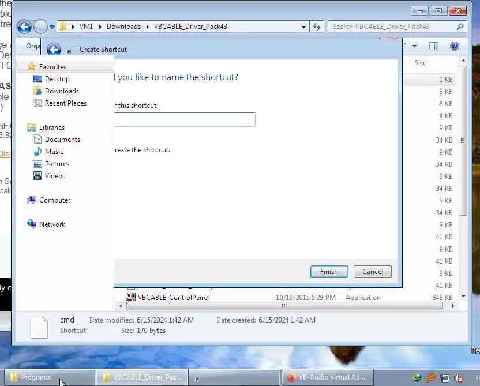Image resolution: width=480 pixels, height=386 pixels.
Task: Click the horizontal scrollbar right arrow
Action: click(453, 306)
